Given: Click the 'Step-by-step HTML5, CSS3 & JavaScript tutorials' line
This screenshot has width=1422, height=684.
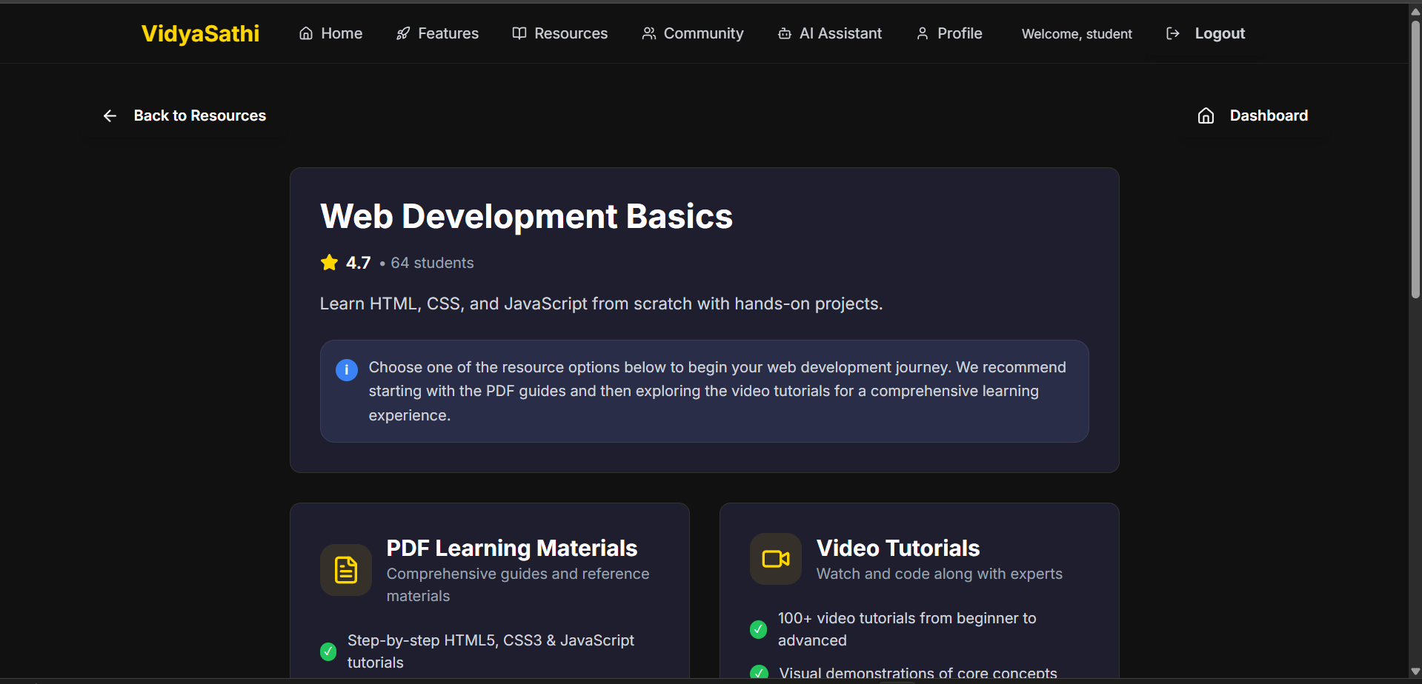Looking at the screenshot, I should click(491, 651).
